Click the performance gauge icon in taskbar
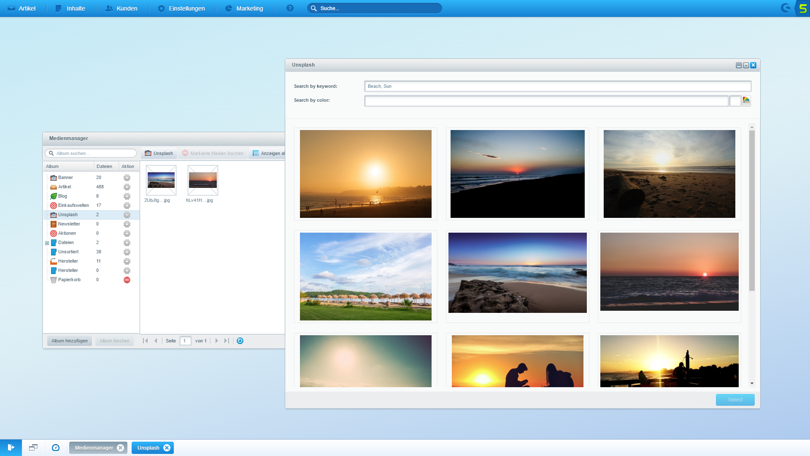The image size is (810, 456). tap(56, 448)
